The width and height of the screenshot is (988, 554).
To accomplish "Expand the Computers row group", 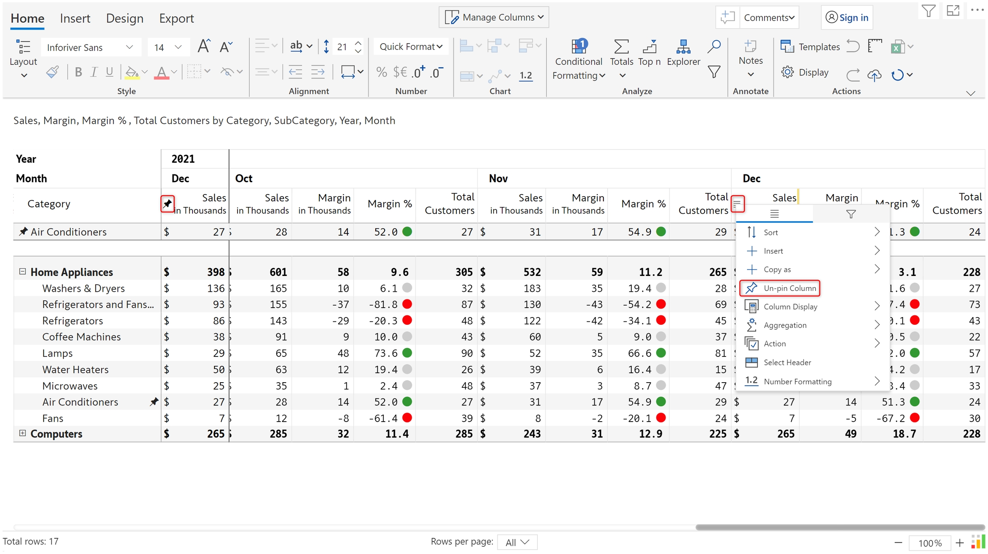I will point(23,433).
